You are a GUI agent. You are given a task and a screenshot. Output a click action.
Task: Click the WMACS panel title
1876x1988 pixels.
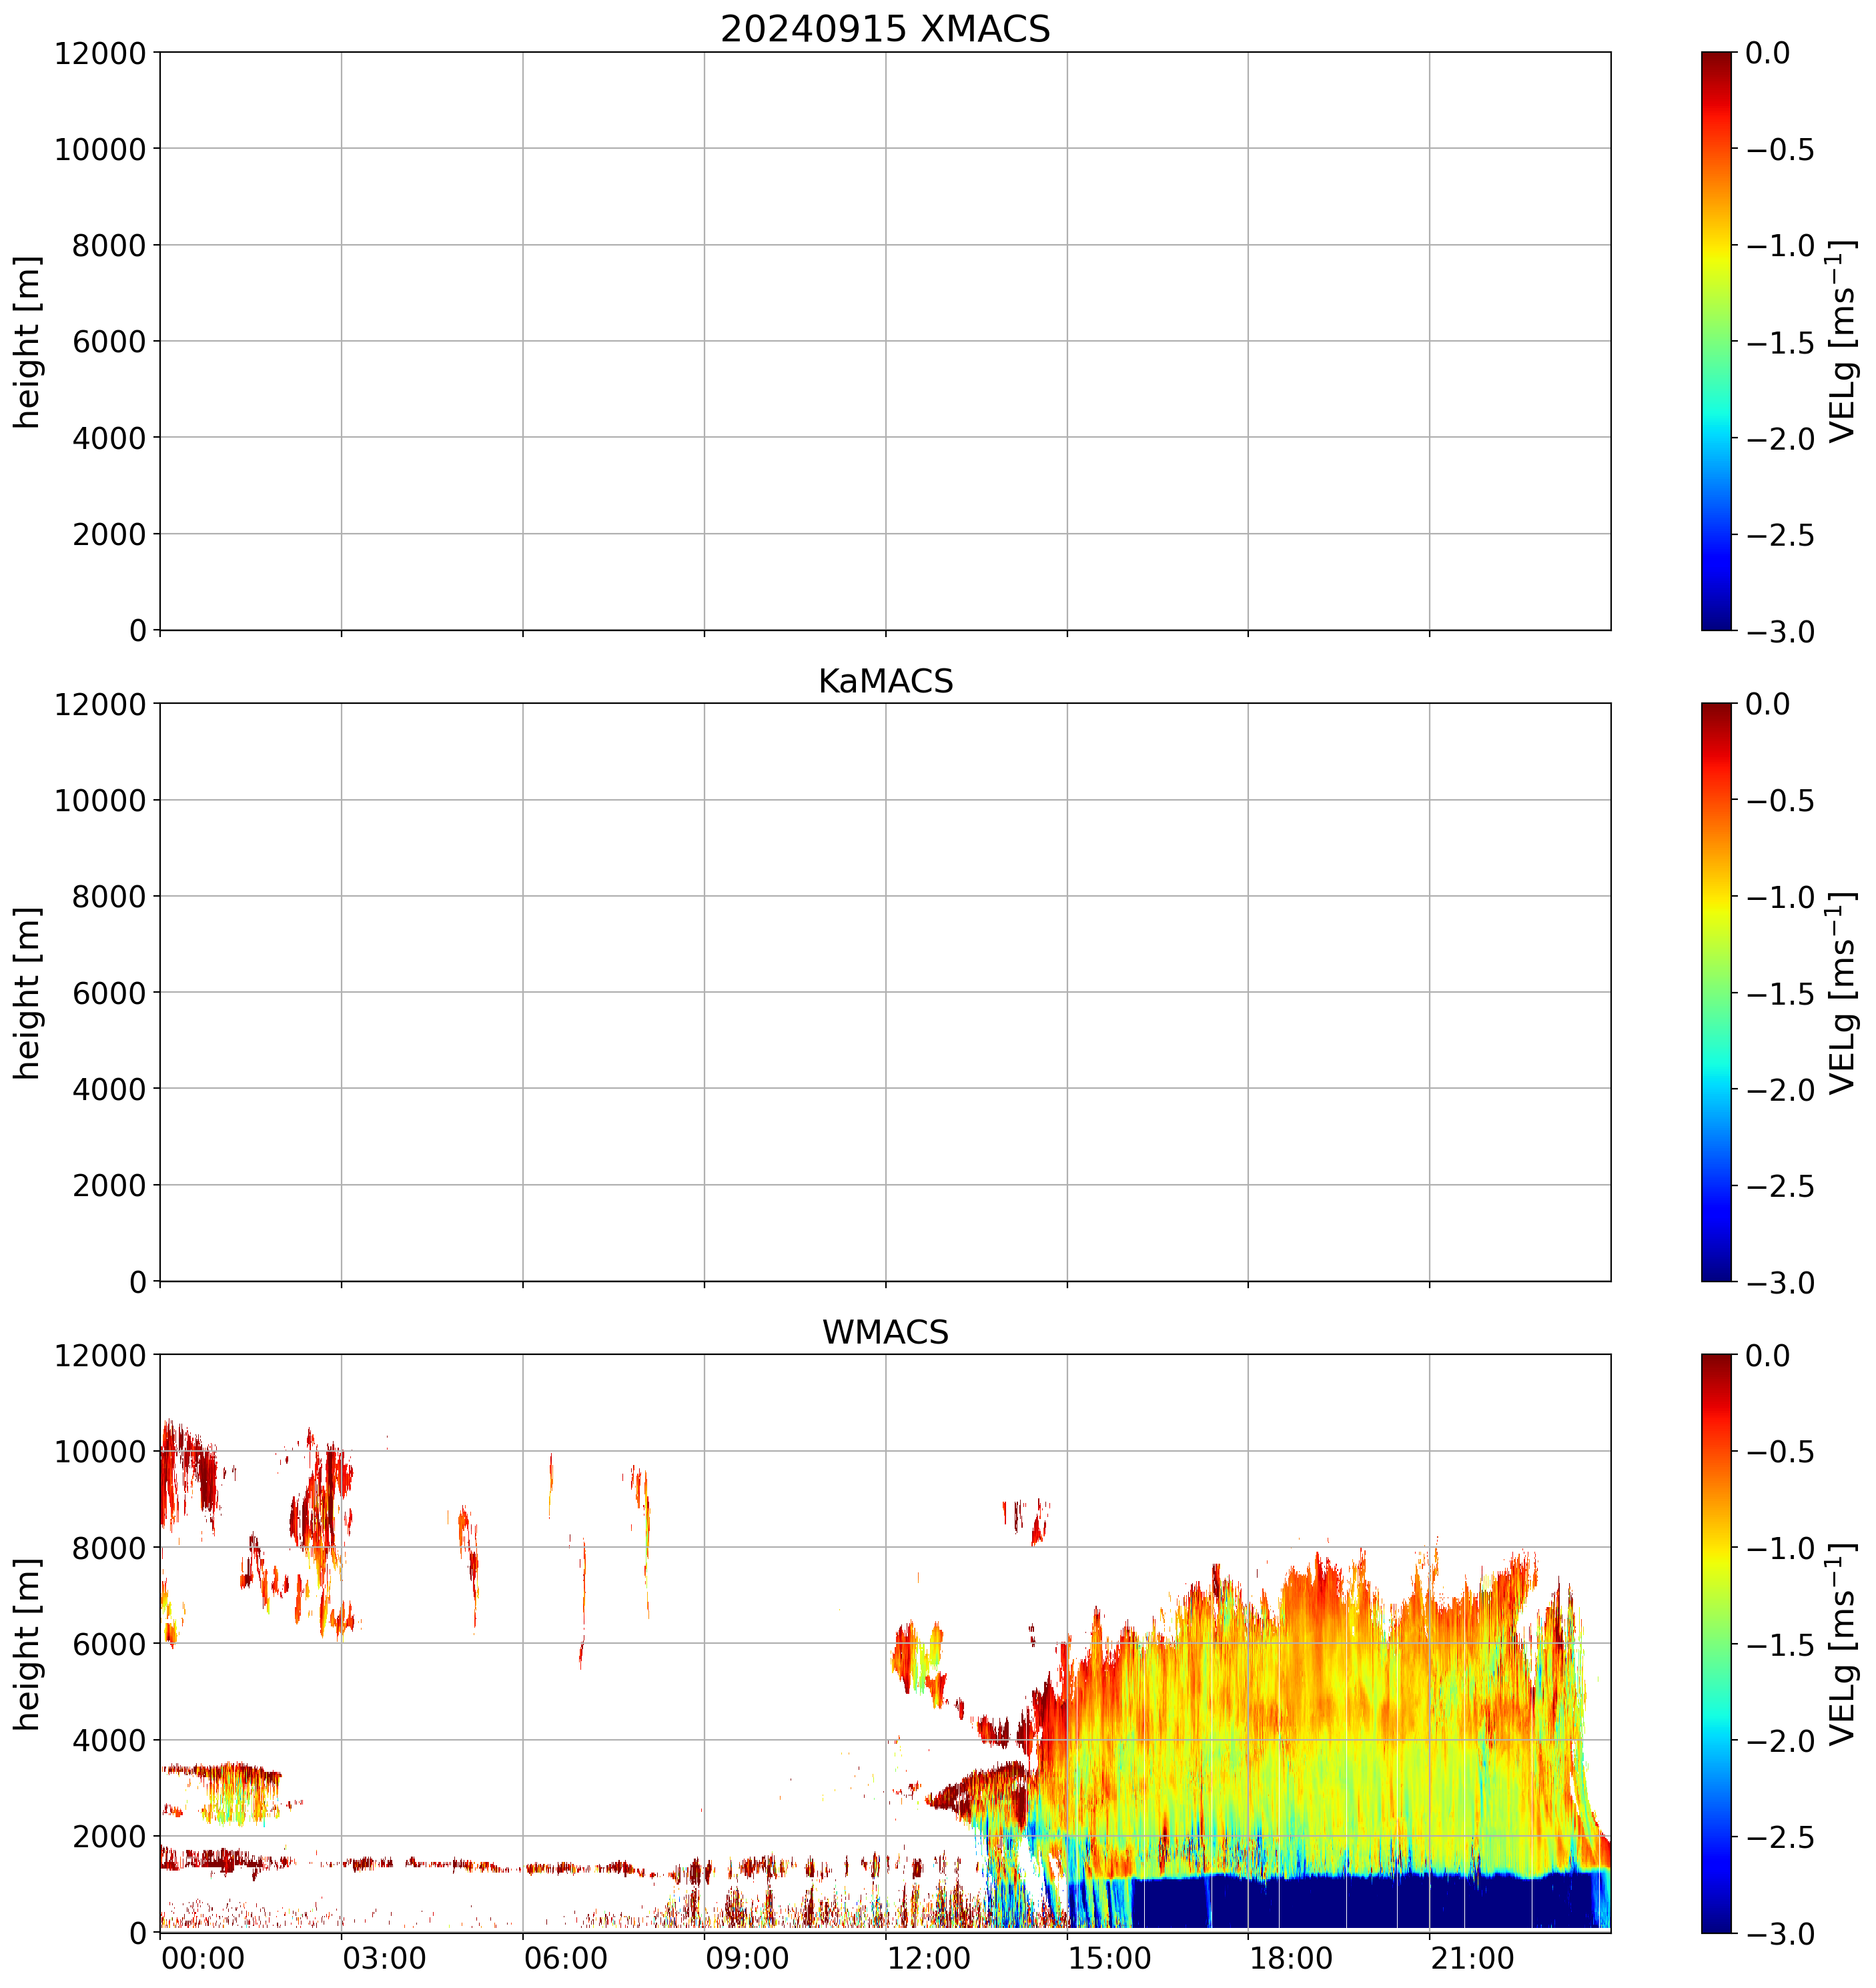coord(885,1332)
